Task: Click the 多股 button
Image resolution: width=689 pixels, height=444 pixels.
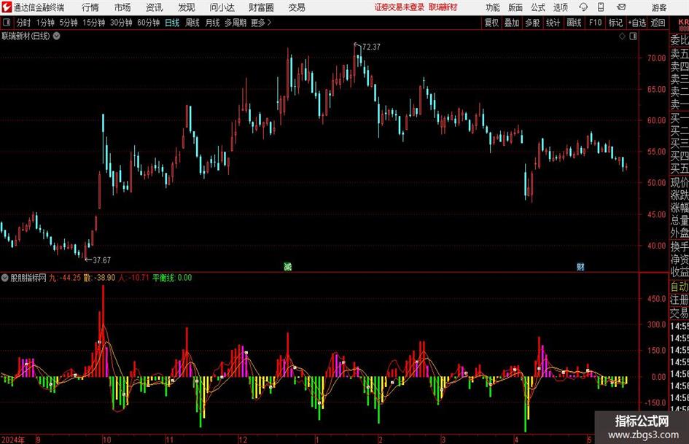Action: 532,23
